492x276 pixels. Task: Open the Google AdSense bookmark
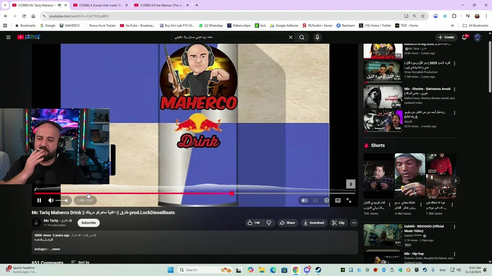pos(284,26)
